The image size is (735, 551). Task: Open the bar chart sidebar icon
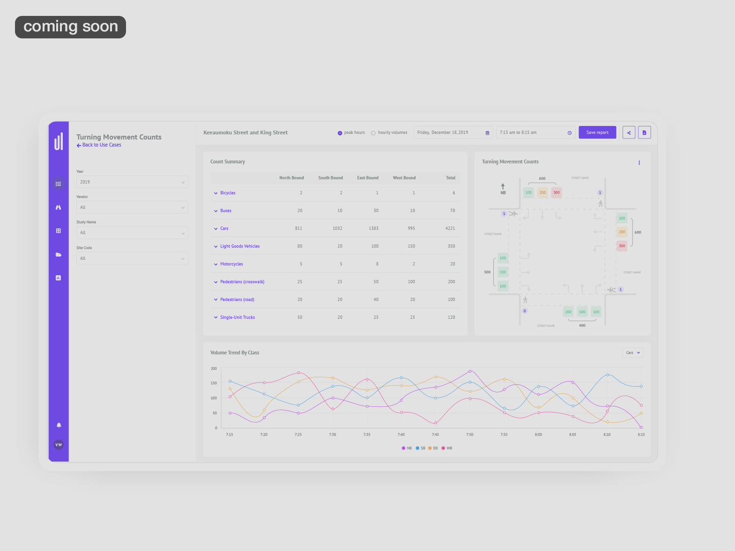pyautogui.click(x=59, y=278)
